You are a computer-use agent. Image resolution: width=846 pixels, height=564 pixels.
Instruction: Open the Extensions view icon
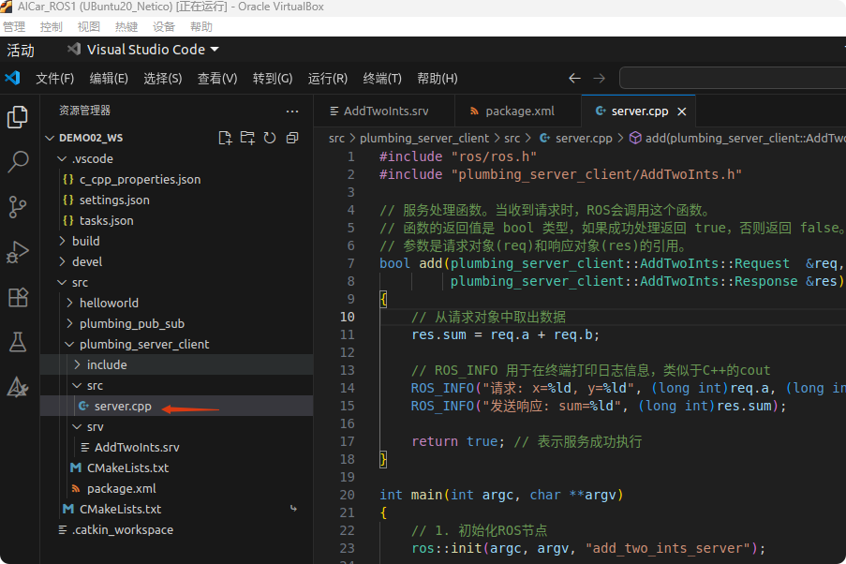[x=18, y=297]
